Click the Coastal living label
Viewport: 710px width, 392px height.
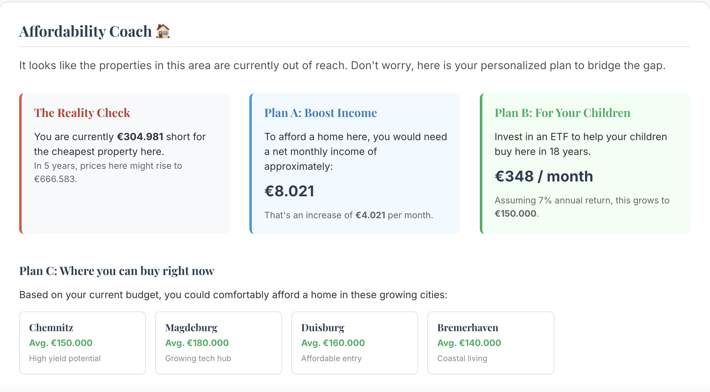tap(462, 358)
